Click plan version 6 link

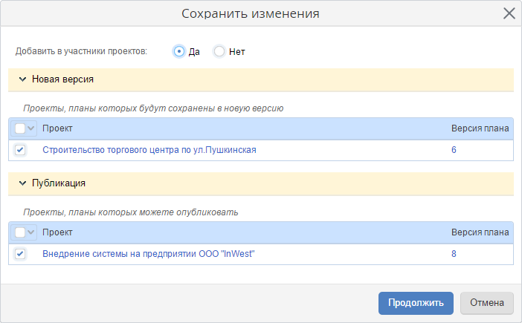[x=454, y=150]
